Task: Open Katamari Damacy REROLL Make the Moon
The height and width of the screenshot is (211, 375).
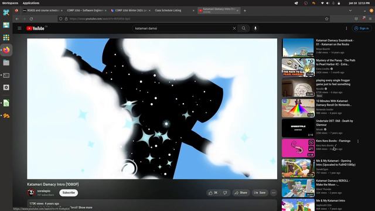Action: (x=333, y=183)
